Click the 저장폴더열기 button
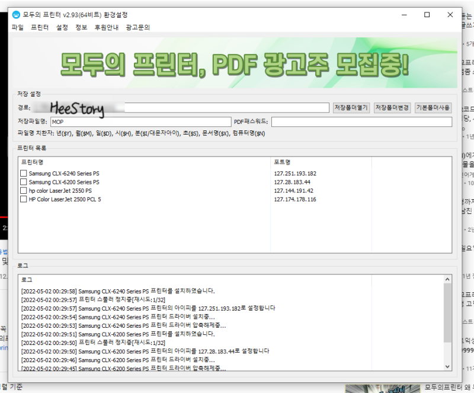The width and height of the screenshot is (474, 393). click(351, 108)
